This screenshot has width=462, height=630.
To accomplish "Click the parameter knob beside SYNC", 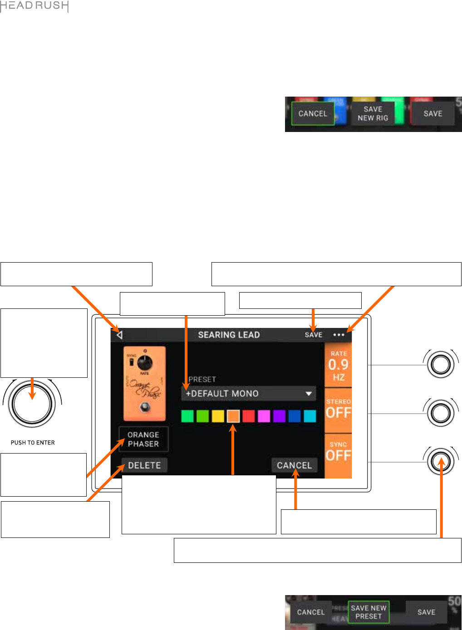I will (441, 461).
